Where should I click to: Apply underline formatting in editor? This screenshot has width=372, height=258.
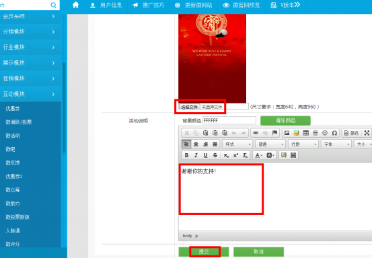coord(205,155)
